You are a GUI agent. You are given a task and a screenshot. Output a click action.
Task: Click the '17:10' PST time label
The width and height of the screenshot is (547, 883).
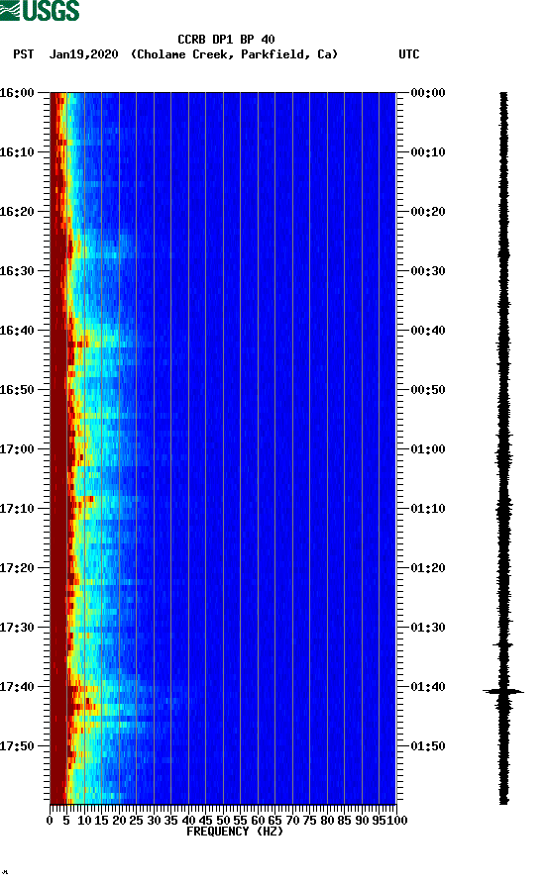pyautogui.click(x=18, y=509)
